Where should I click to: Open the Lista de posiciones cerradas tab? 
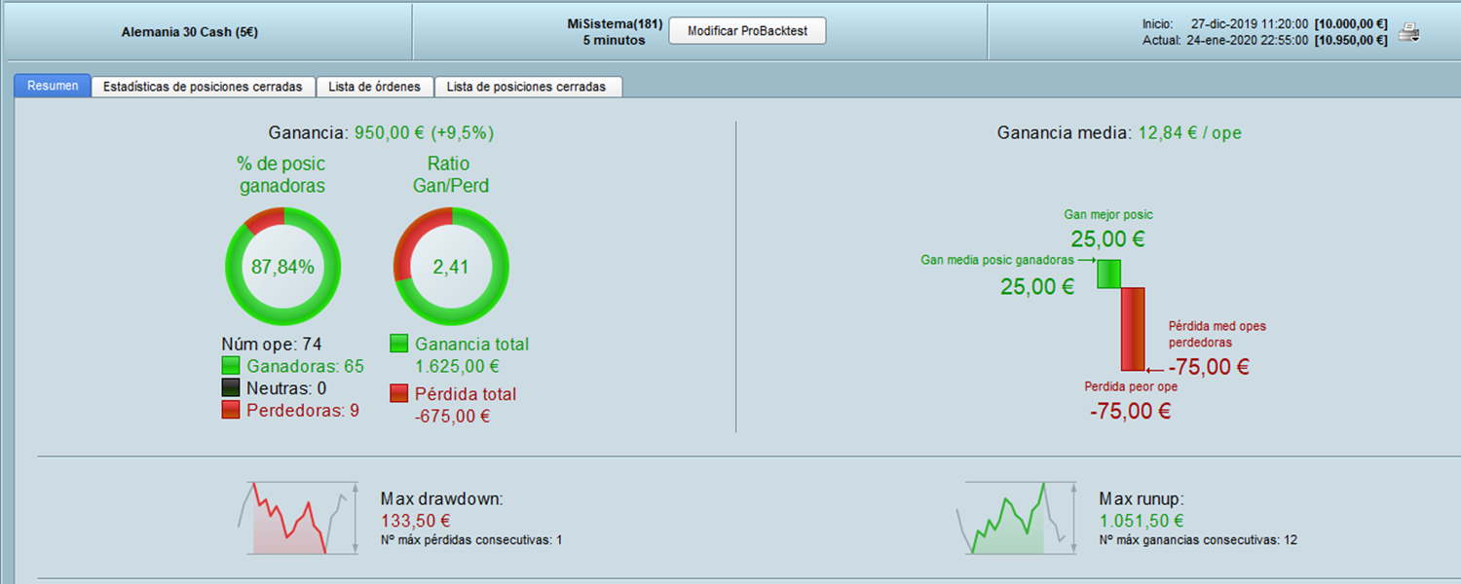(x=529, y=87)
